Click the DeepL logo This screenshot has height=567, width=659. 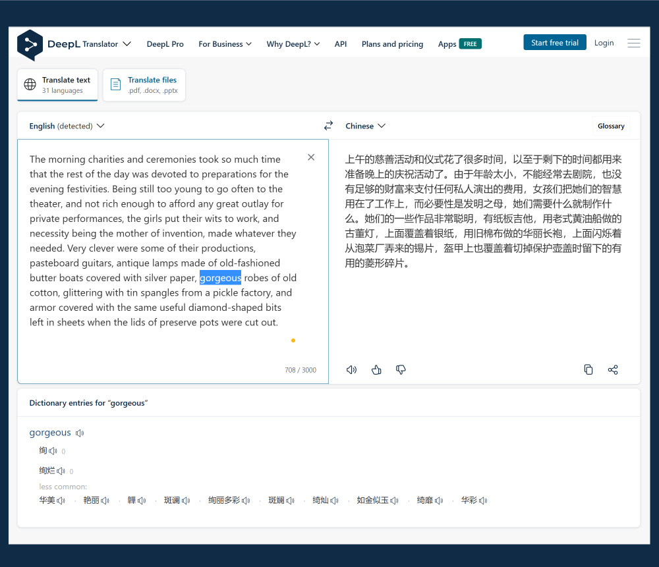coord(30,45)
